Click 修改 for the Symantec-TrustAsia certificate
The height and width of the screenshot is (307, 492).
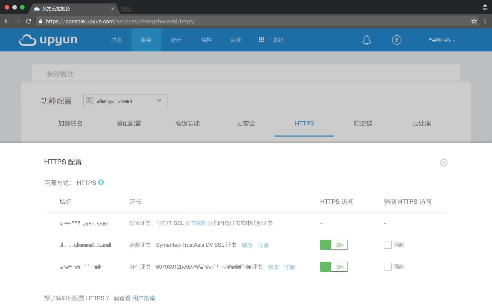[x=247, y=245]
